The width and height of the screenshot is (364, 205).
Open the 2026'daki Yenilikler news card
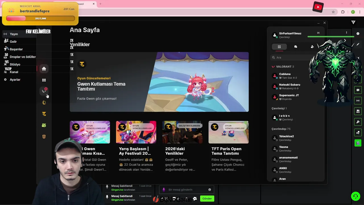click(182, 146)
